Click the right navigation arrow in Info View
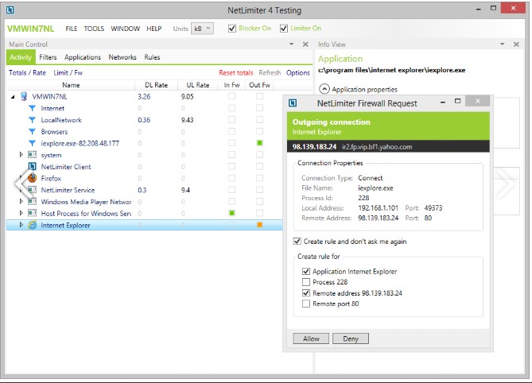 (507, 184)
